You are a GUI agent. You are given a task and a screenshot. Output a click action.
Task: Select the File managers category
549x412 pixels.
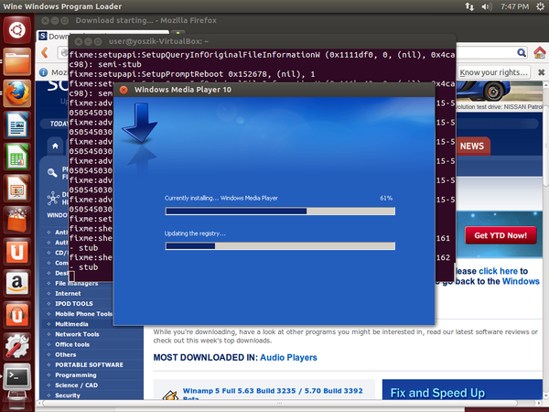pos(76,284)
